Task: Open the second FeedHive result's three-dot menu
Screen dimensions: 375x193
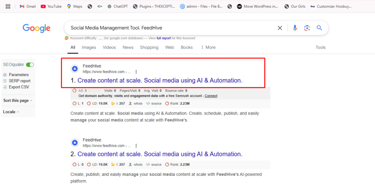Action: [136, 146]
